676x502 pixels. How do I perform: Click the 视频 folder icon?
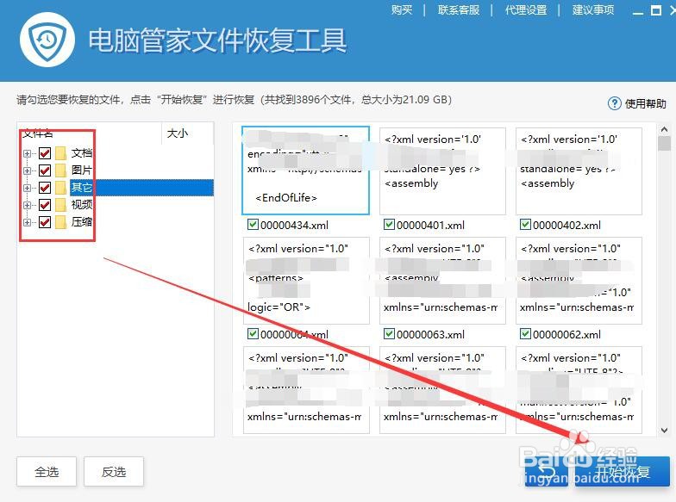coord(61,205)
